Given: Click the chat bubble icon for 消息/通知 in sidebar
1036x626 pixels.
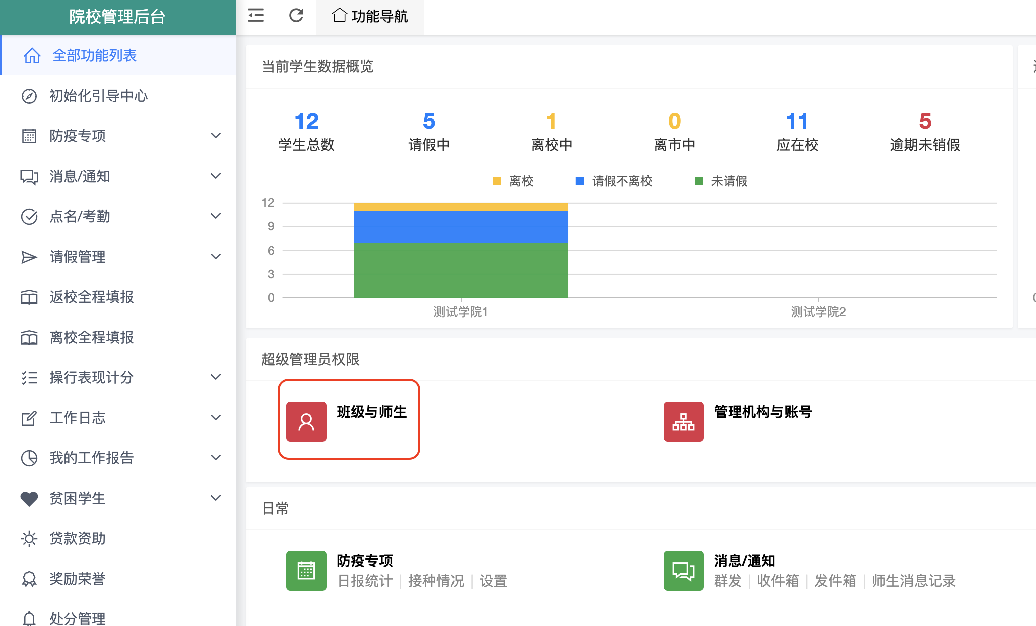Looking at the screenshot, I should 29,177.
